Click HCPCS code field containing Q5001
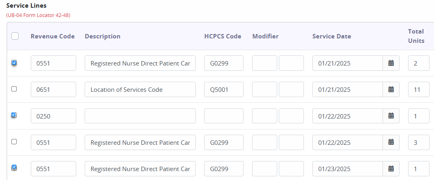 [224, 89]
